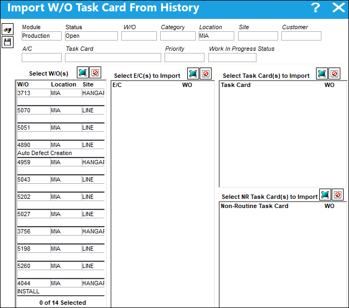Click the Site filter input field
Image resolution: width=349 pixels, height=308 pixels.
pyautogui.click(x=258, y=36)
